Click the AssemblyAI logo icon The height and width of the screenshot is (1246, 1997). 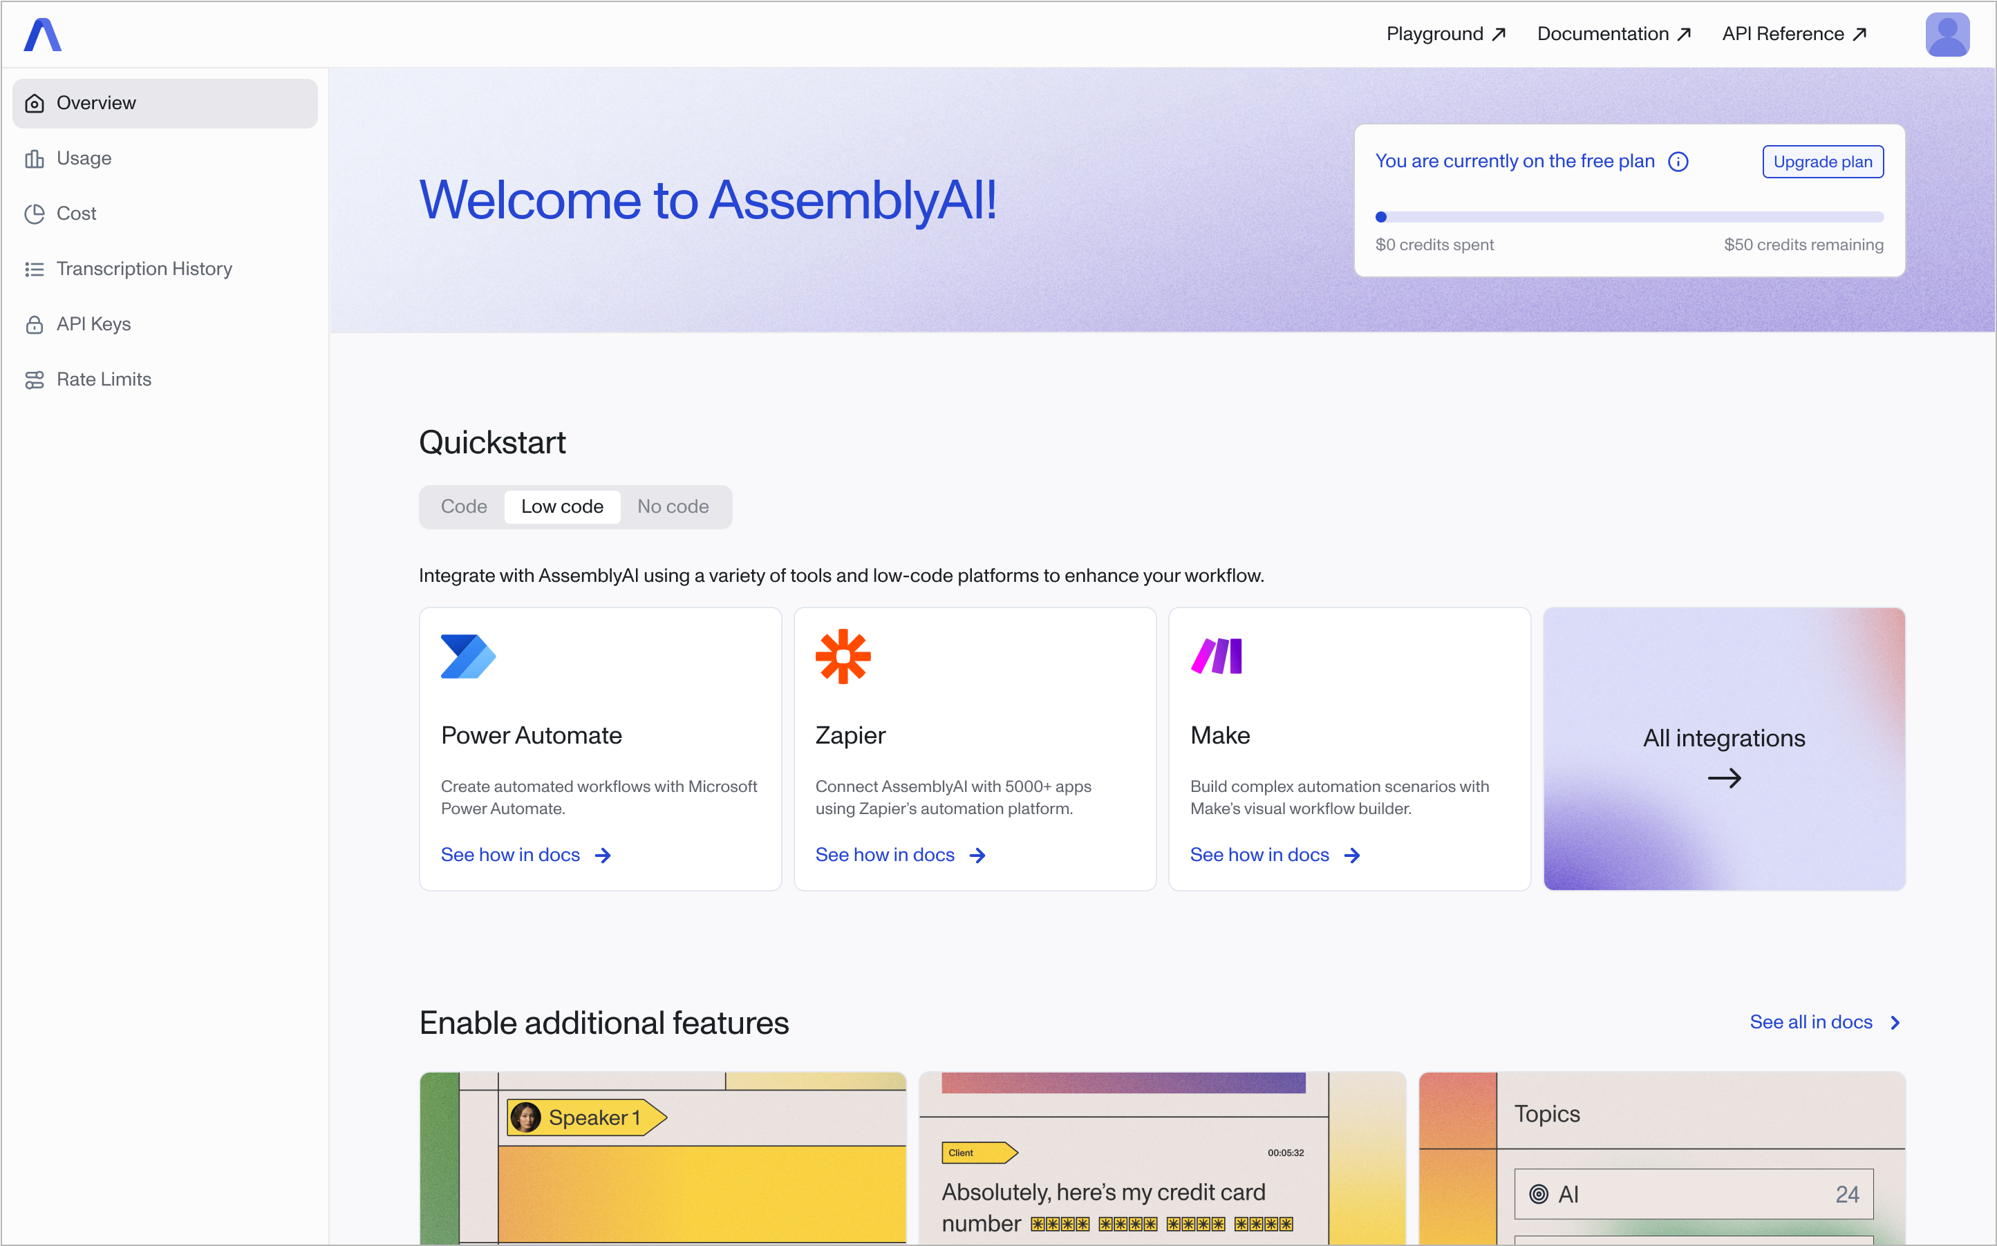pyautogui.click(x=43, y=35)
